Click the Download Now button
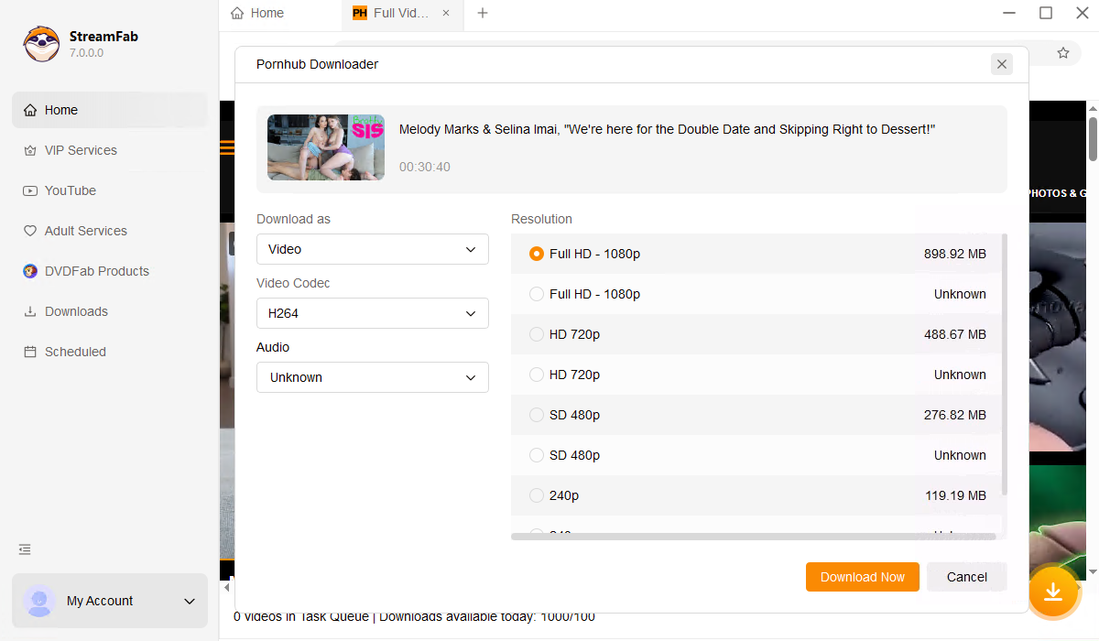1099x641 pixels. tap(862, 577)
